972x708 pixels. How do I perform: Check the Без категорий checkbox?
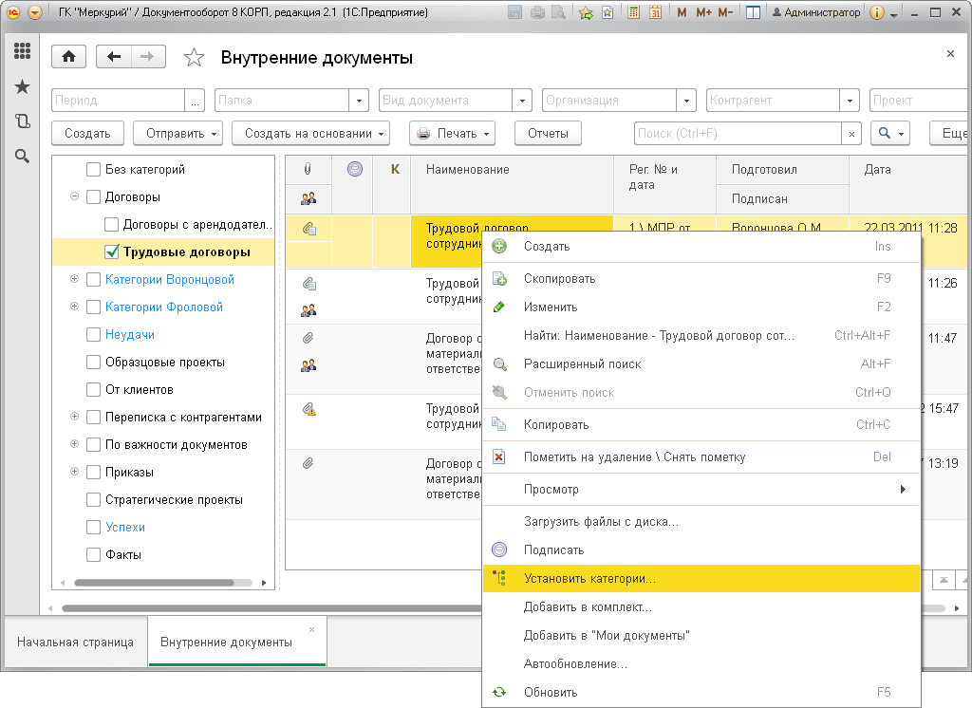[x=94, y=169]
